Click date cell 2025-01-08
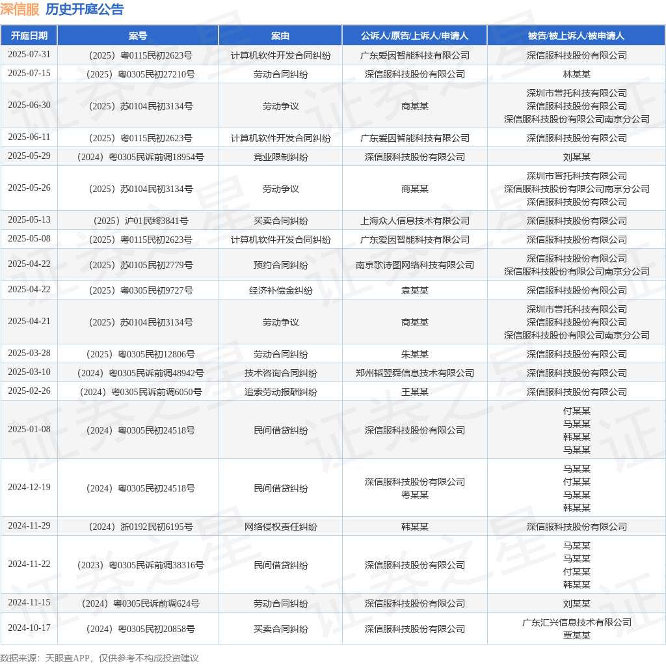This screenshot has height=664, width=666. click(x=29, y=430)
